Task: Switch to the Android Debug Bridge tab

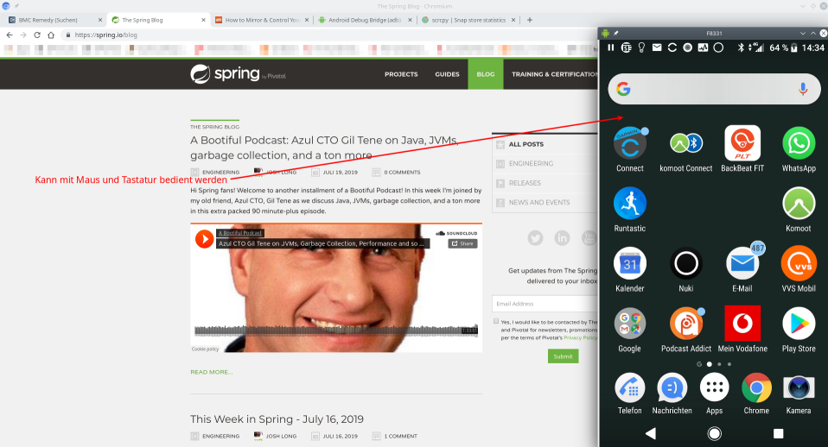Action: [x=366, y=20]
